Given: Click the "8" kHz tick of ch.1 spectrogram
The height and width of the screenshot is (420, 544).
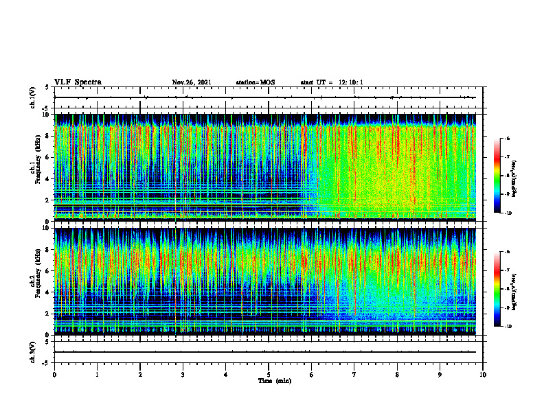Looking at the screenshot, I should point(48,136).
